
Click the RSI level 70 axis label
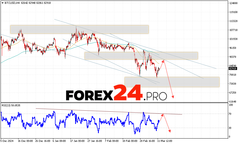click(x=230, y=114)
